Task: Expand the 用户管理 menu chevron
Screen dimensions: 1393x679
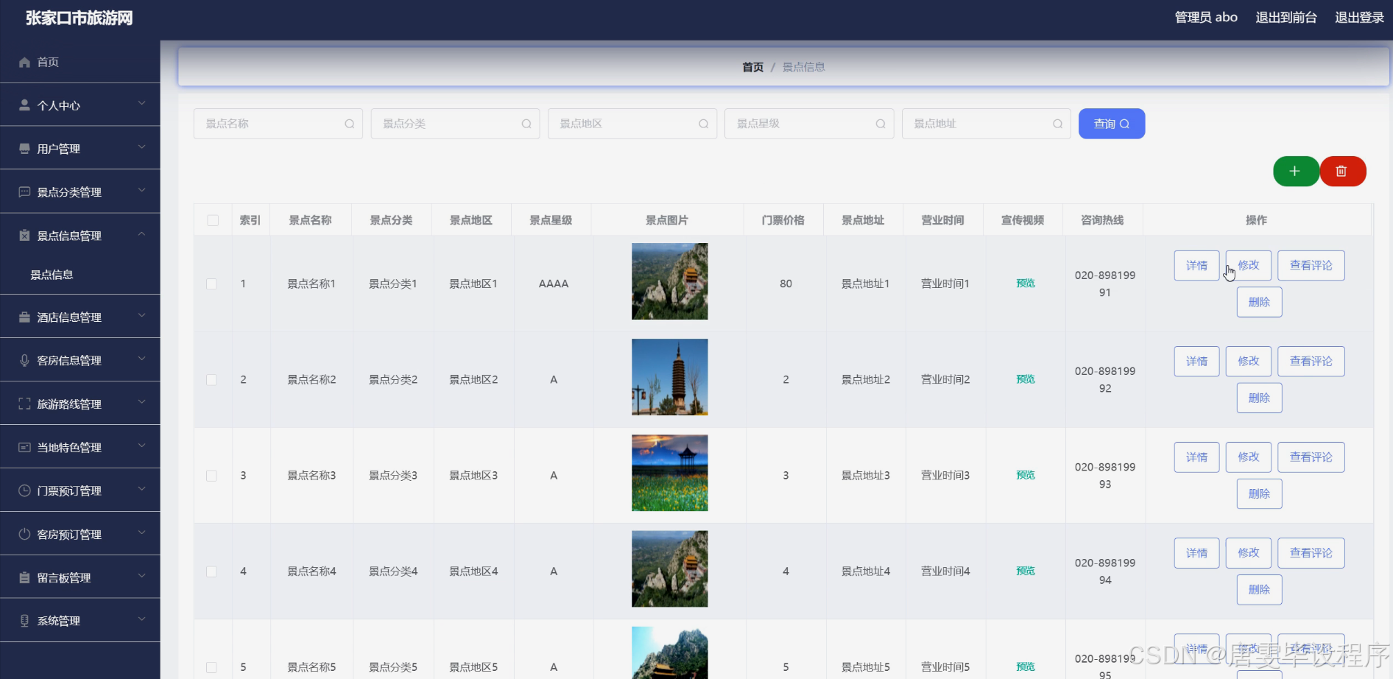Action: 141,147
